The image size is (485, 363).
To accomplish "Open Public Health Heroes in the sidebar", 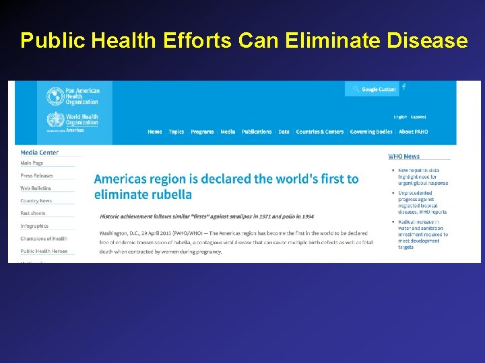I will click(x=44, y=251).
